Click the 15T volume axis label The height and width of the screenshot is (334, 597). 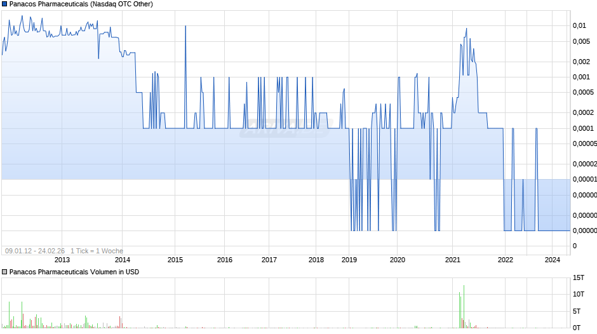(579, 277)
